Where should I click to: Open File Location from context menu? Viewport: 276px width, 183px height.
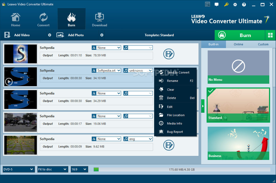click(x=175, y=115)
